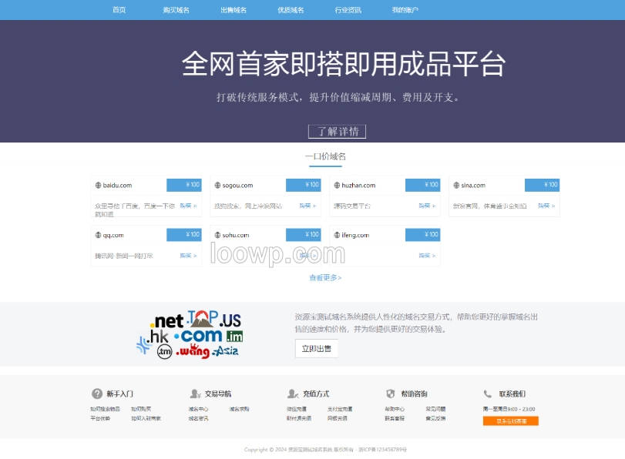Click the globe icon beside sogou.com
The width and height of the screenshot is (625, 459).
tap(217, 186)
